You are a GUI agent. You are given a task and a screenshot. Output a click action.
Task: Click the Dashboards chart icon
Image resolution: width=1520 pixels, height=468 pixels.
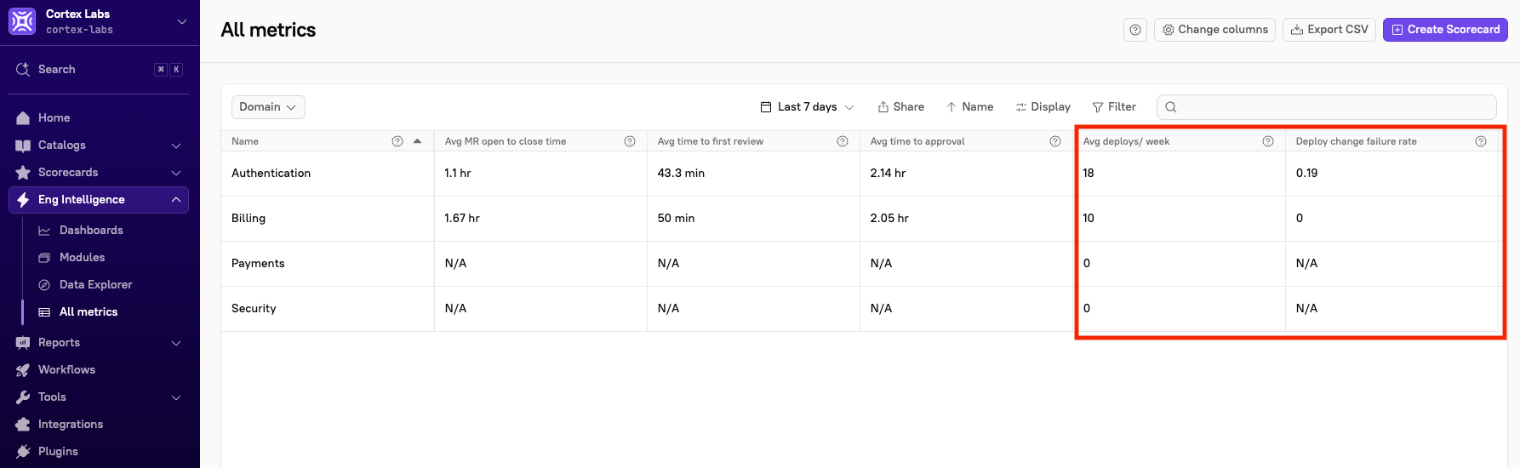tap(44, 231)
